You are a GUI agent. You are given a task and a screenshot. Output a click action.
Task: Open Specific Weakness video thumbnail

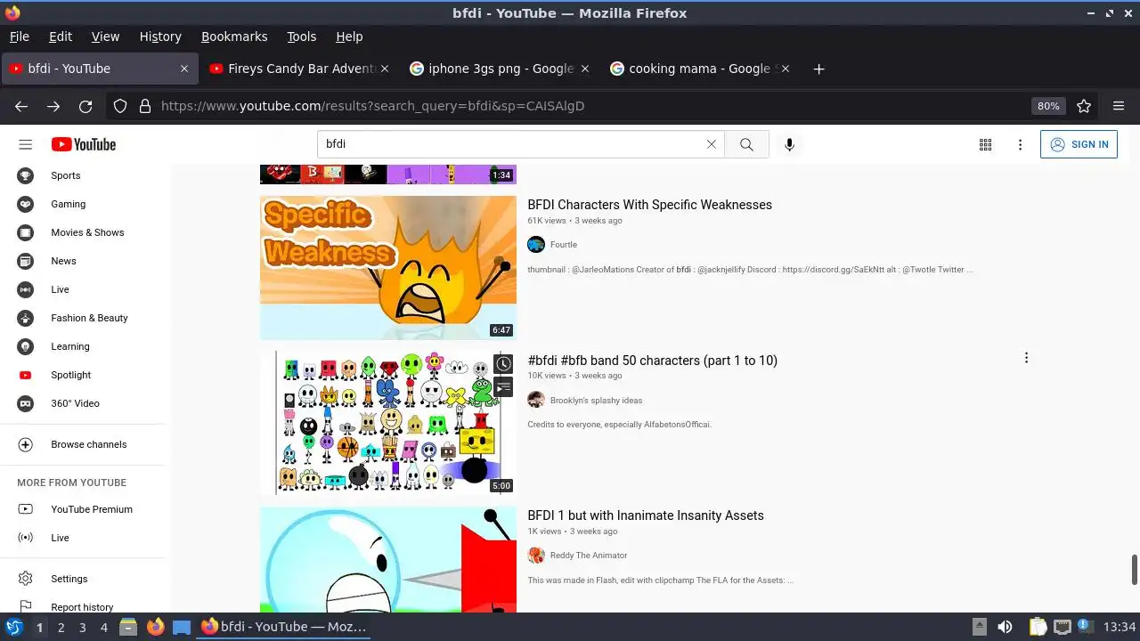coord(388,268)
